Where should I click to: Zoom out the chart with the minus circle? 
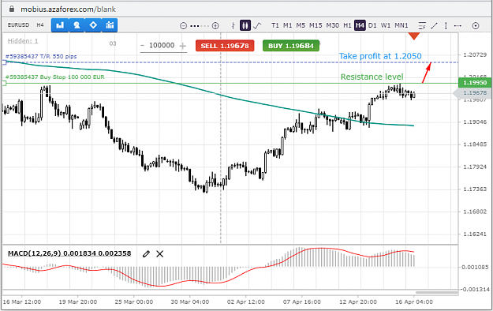point(183,26)
